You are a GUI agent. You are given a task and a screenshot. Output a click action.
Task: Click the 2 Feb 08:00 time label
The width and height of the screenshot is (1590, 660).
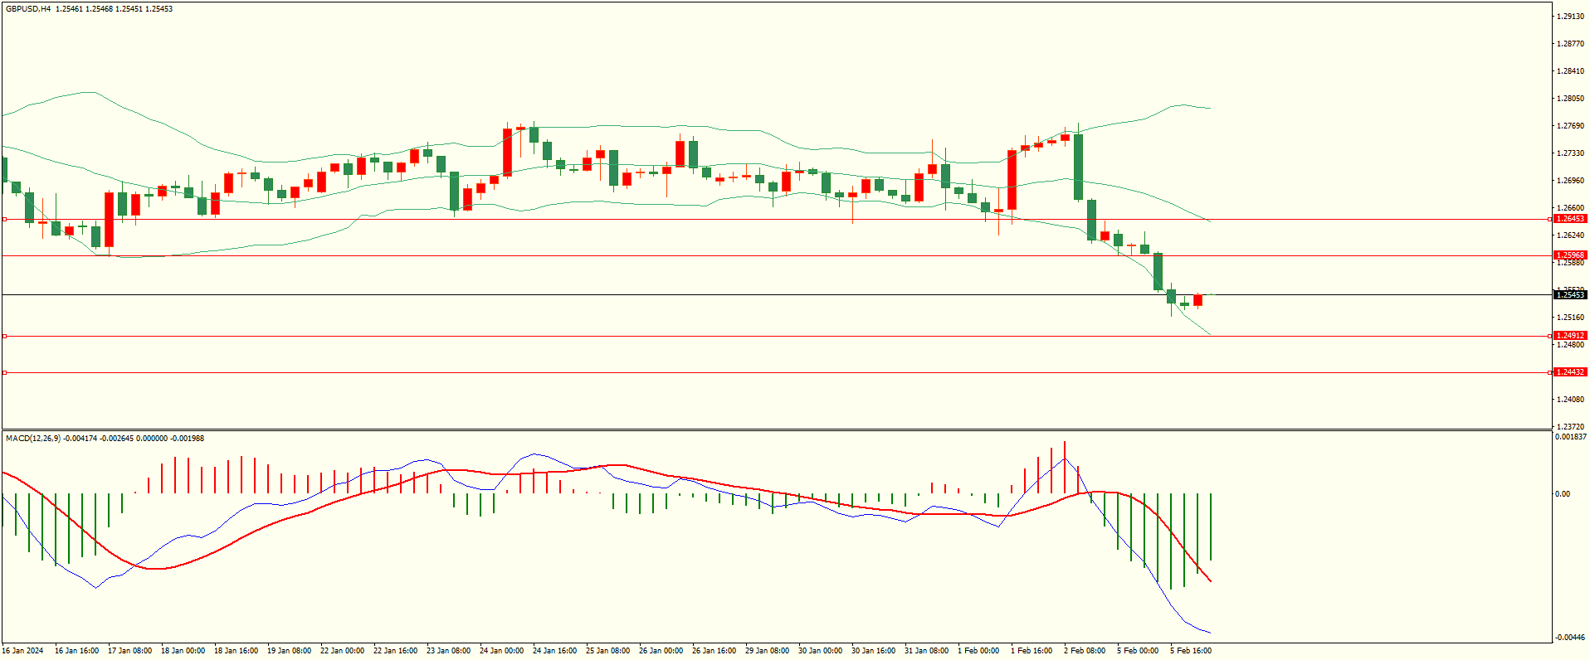coord(1085,651)
